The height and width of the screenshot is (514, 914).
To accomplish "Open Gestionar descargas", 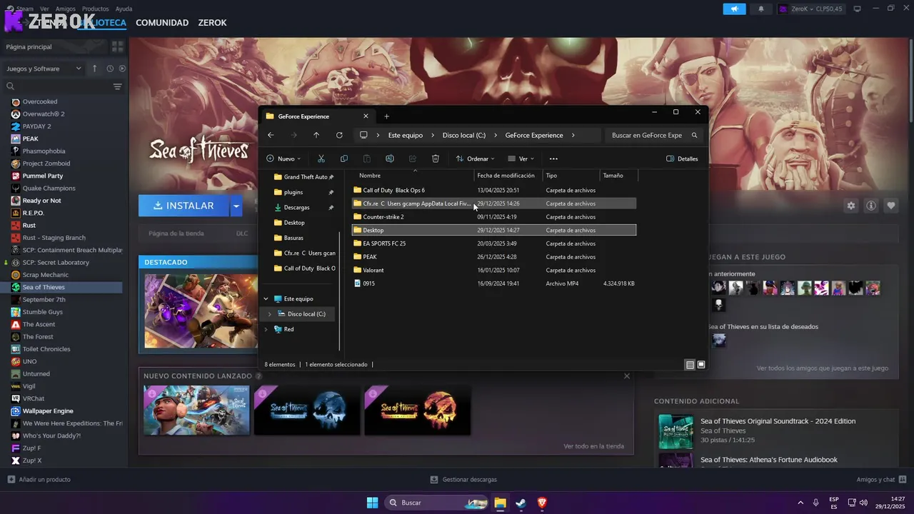I will (463, 480).
